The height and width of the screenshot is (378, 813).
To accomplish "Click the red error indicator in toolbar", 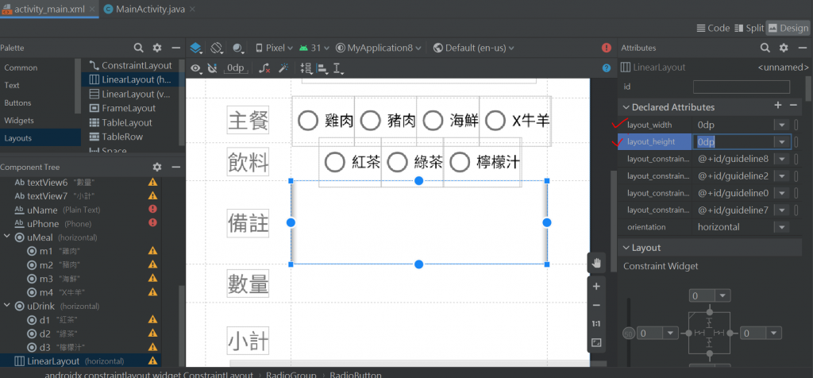I will point(606,48).
